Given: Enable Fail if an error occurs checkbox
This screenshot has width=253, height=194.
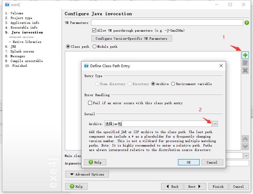Looking at the screenshot, I should tap(90, 103).
